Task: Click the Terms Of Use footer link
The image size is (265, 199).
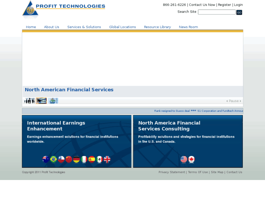Action: pyautogui.click(x=198, y=172)
